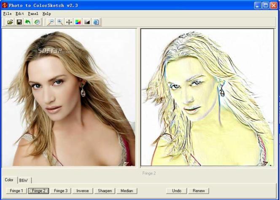This screenshot has height=200, width=280.
Task: Open the Edit menu
Action: pyautogui.click(x=20, y=14)
